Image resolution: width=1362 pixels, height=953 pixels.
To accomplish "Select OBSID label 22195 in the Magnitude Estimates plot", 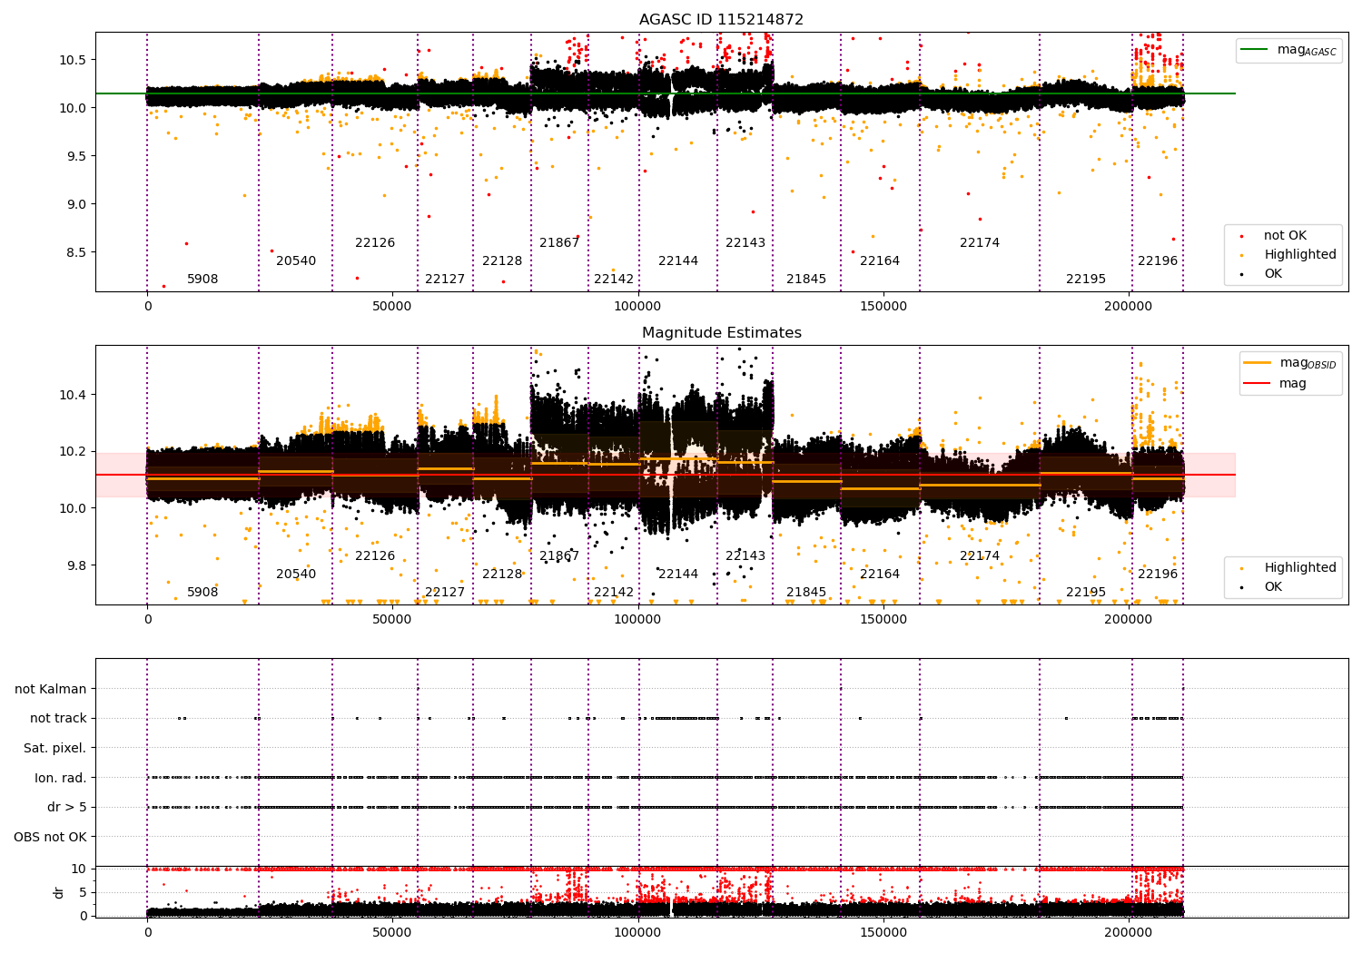I will pyautogui.click(x=1086, y=593).
